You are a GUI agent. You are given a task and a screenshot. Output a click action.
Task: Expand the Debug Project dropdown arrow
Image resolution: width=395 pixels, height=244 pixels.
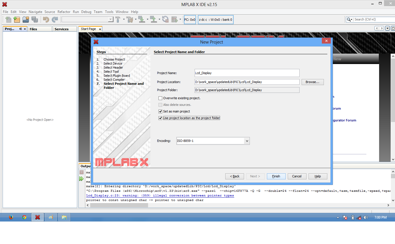point(180,20)
